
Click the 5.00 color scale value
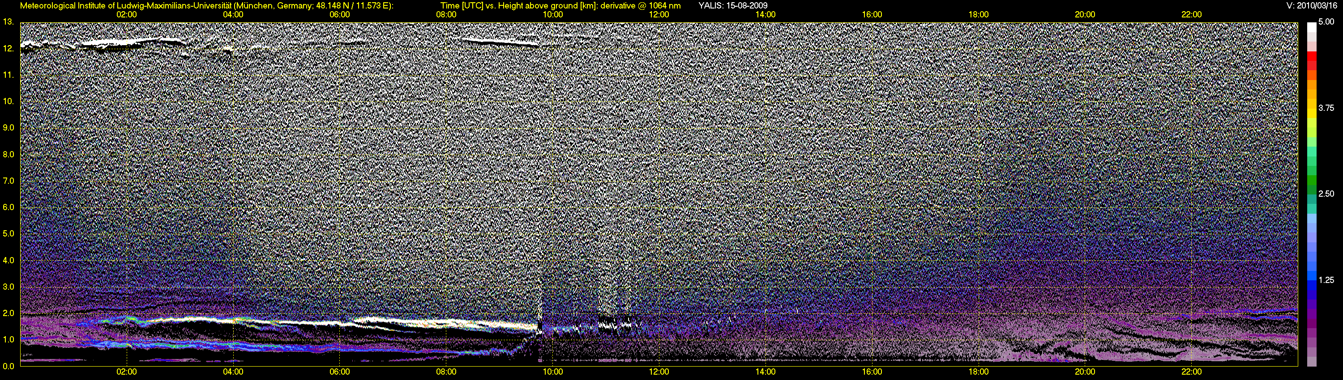click(x=1326, y=22)
